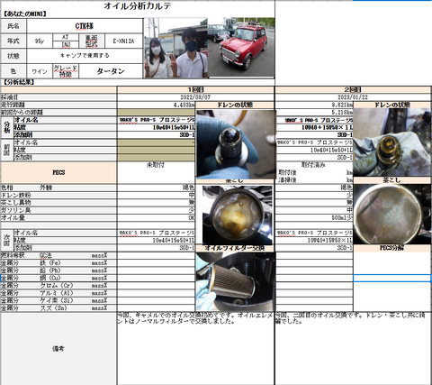
Task: Click the ガソリン臭 row label
Action: coord(58,210)
